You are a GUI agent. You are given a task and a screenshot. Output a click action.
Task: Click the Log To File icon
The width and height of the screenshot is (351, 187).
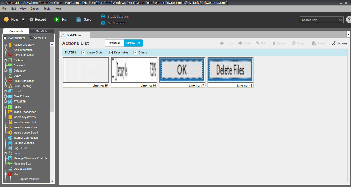click(x=10, y=148)
